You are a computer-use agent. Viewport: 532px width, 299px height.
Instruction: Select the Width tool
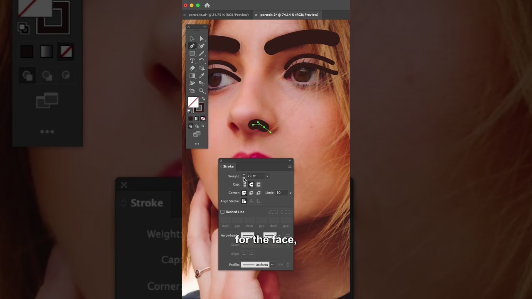coord(192,83)
